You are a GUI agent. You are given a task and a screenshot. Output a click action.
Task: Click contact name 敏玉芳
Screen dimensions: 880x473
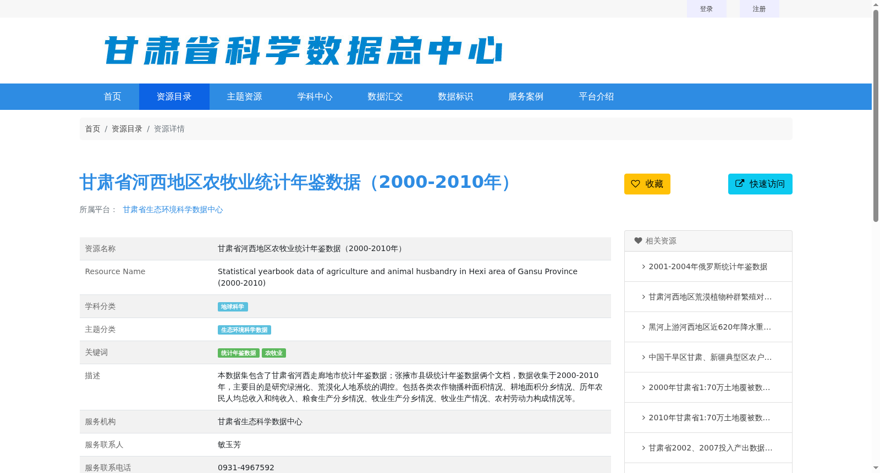click(x=229, y=444)
